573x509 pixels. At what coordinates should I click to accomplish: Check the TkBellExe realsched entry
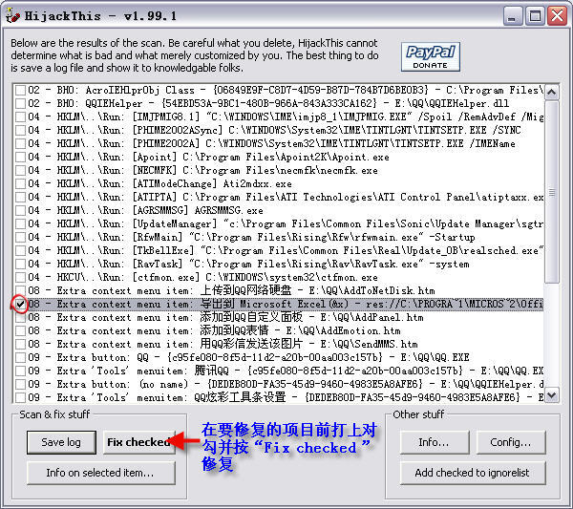(20, 250)
